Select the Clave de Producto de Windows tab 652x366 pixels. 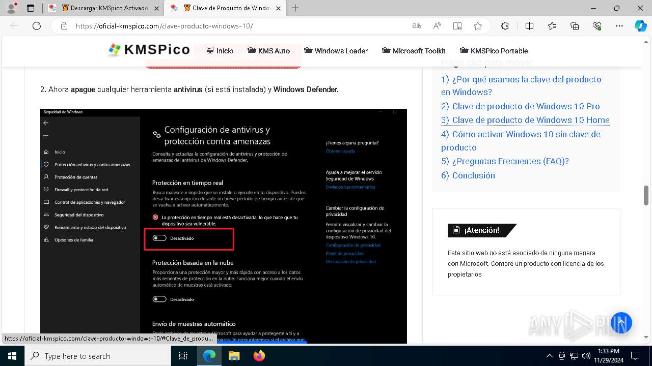tap(226, 8)
